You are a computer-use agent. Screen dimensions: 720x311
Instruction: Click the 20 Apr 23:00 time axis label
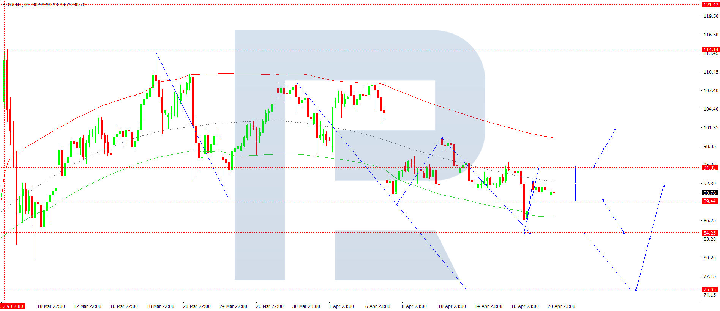561,306
